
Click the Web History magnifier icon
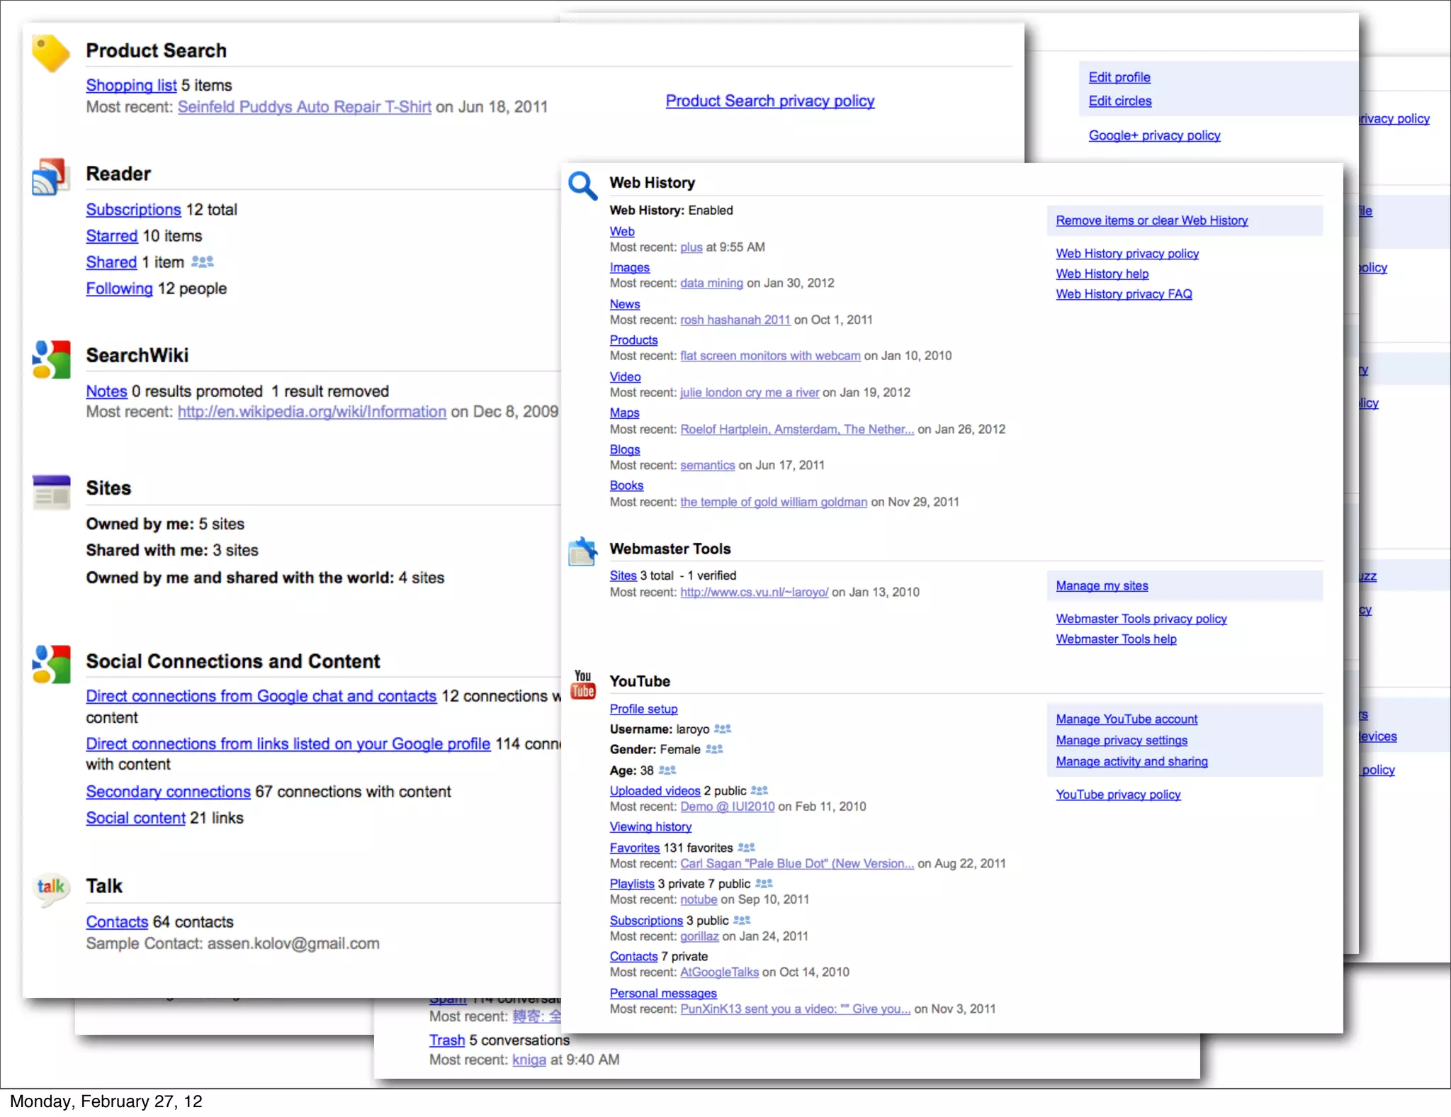582,186
